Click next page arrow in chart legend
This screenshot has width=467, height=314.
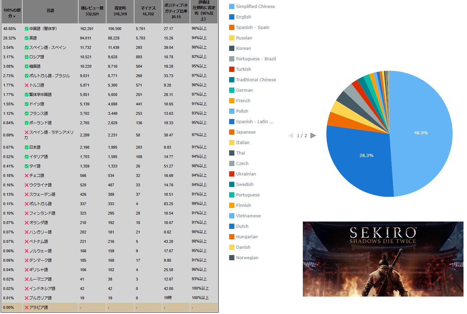[313, 135]
